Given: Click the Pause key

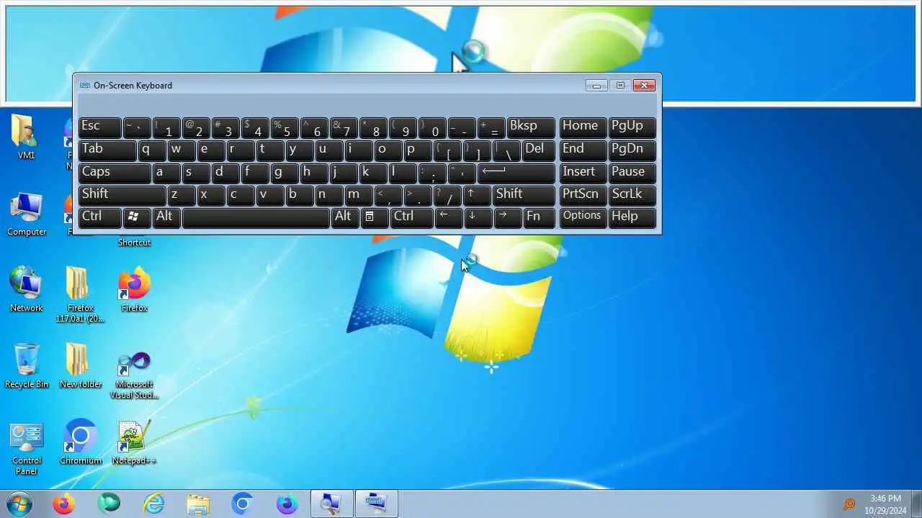Looking at the screenshot, I should click(632, 173).
